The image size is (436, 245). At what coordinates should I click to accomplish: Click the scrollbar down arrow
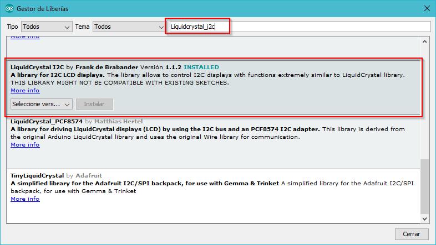(425, 218)
